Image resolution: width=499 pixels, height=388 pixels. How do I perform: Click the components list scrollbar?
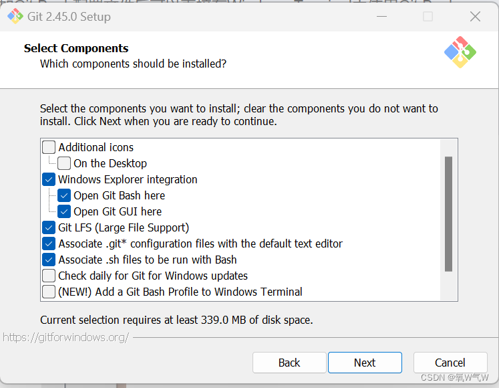point(448,214)
